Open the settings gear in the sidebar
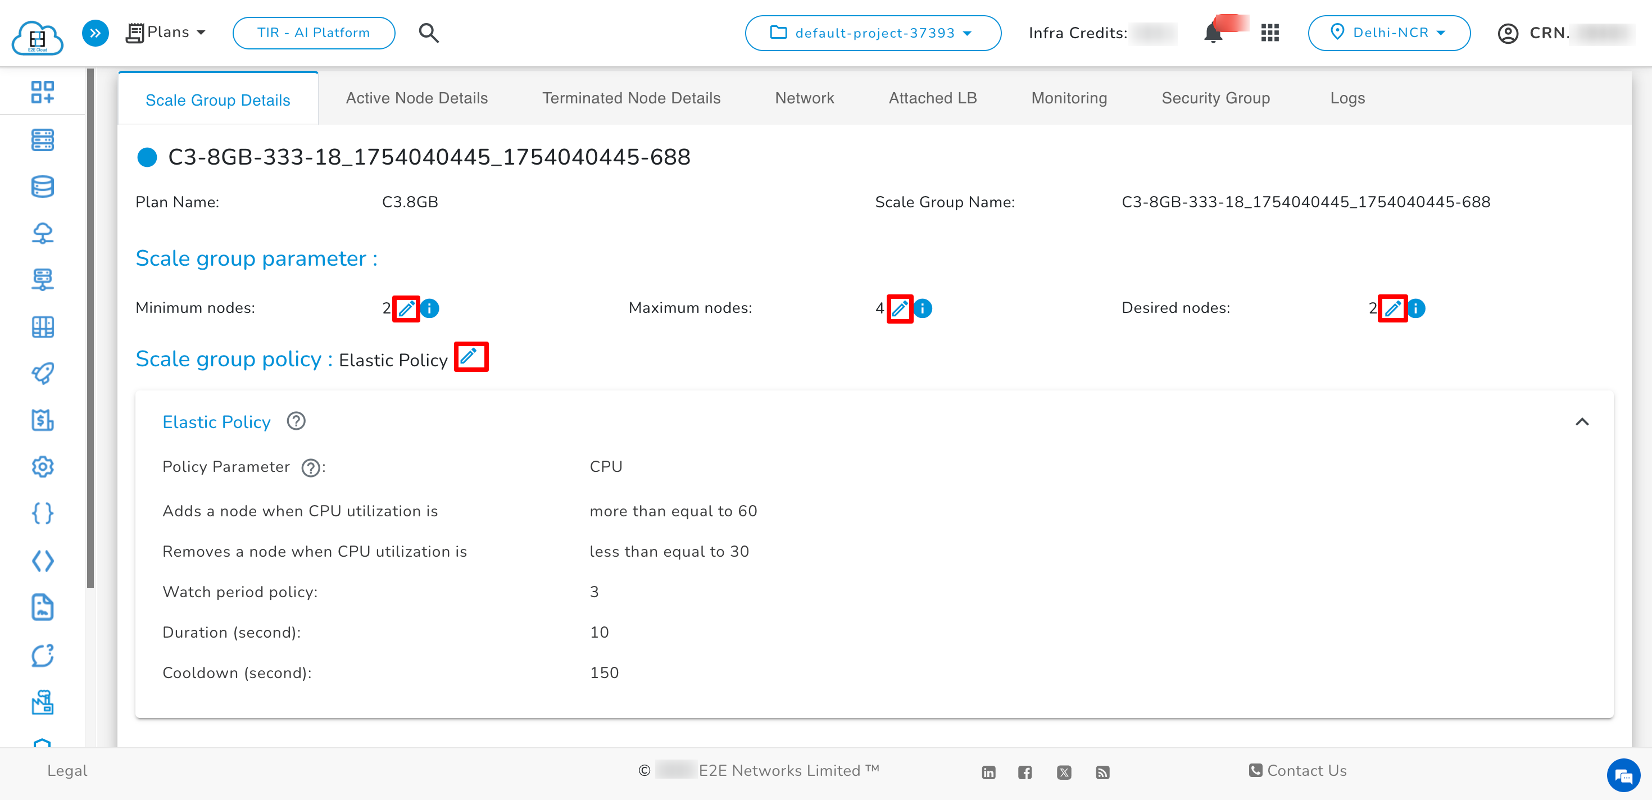 (42, 467)
